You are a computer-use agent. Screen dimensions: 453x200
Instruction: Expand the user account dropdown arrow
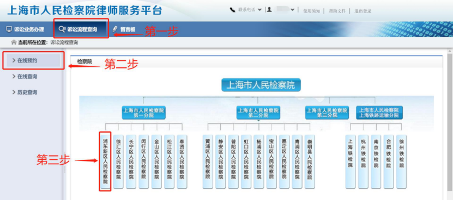[292, 10]
